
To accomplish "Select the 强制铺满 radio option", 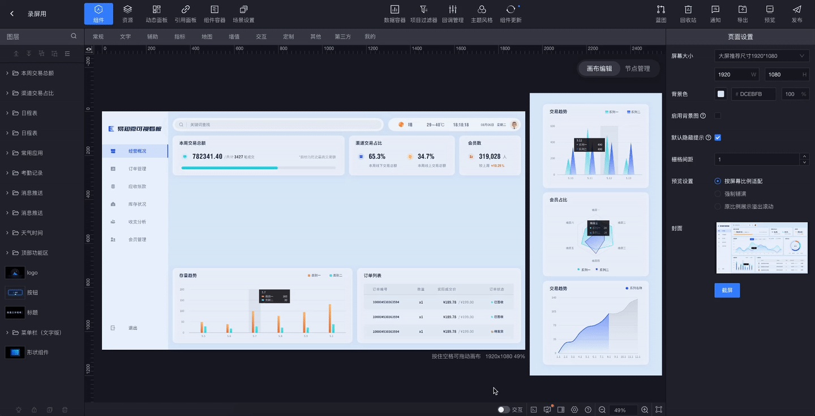I will click(718, 194).
